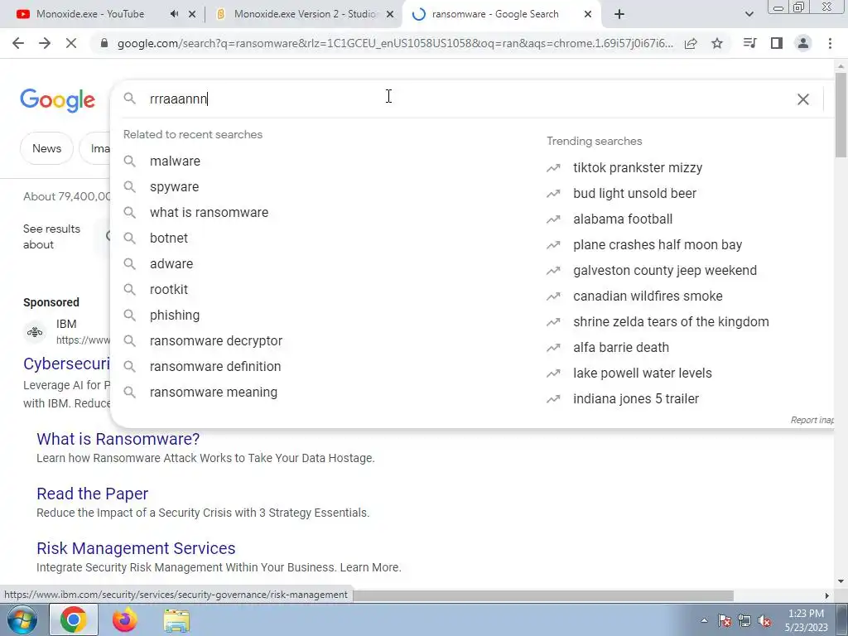Open the tab search dropdown chevron
Image resolution: width=848 pixels, height=636 pixels.
click(749, 15)
